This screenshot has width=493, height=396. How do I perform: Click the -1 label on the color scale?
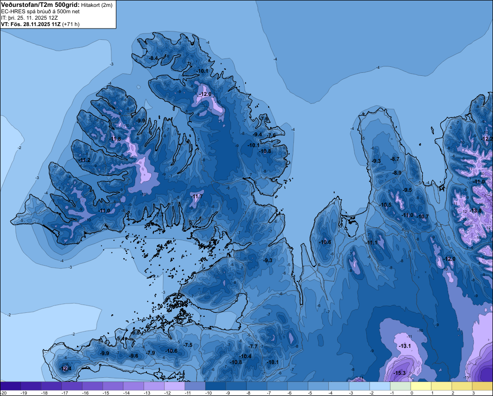pyautogui.click(x=392, y=393)
